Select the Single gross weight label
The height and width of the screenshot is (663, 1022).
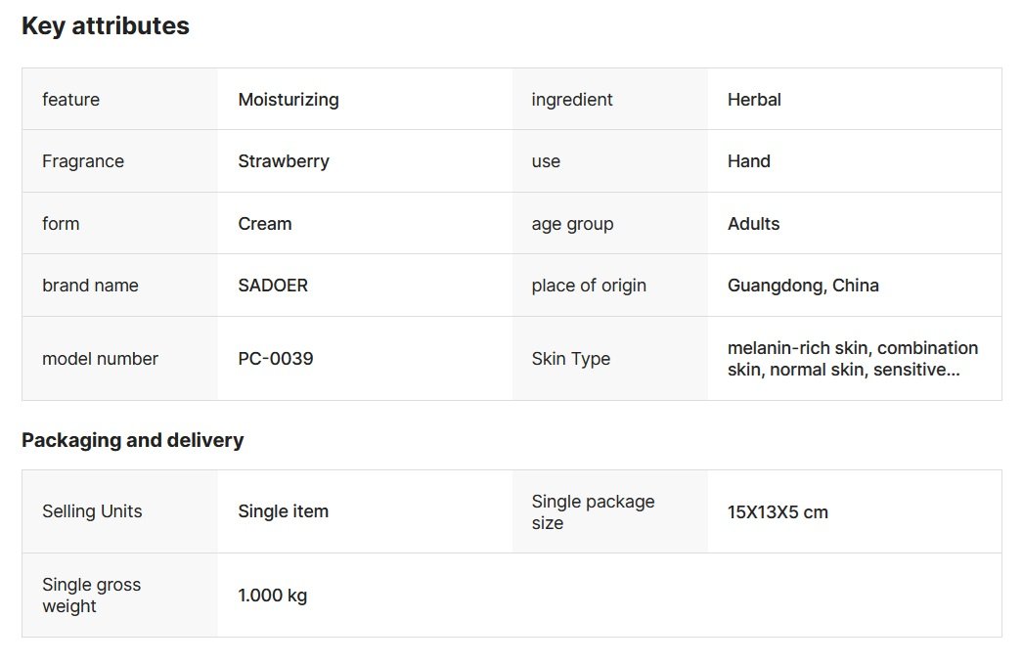pyautogui.click(x=91, y=596)
